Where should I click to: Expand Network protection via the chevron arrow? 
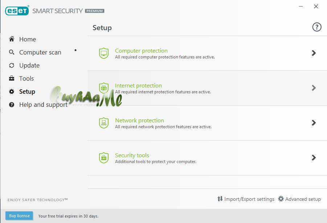(314, 123)
